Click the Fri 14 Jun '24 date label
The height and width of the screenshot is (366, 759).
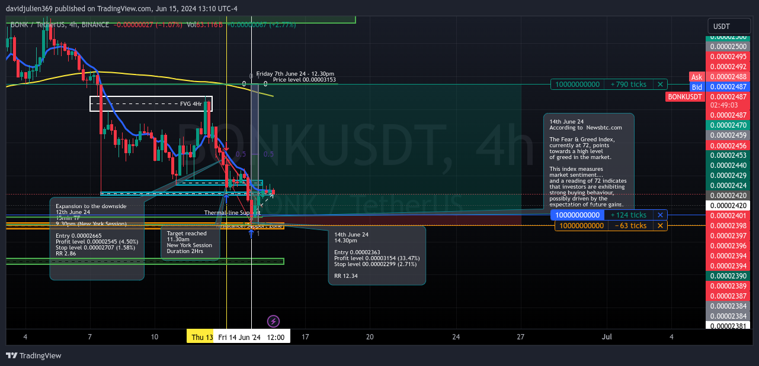(x=239, y=337)
